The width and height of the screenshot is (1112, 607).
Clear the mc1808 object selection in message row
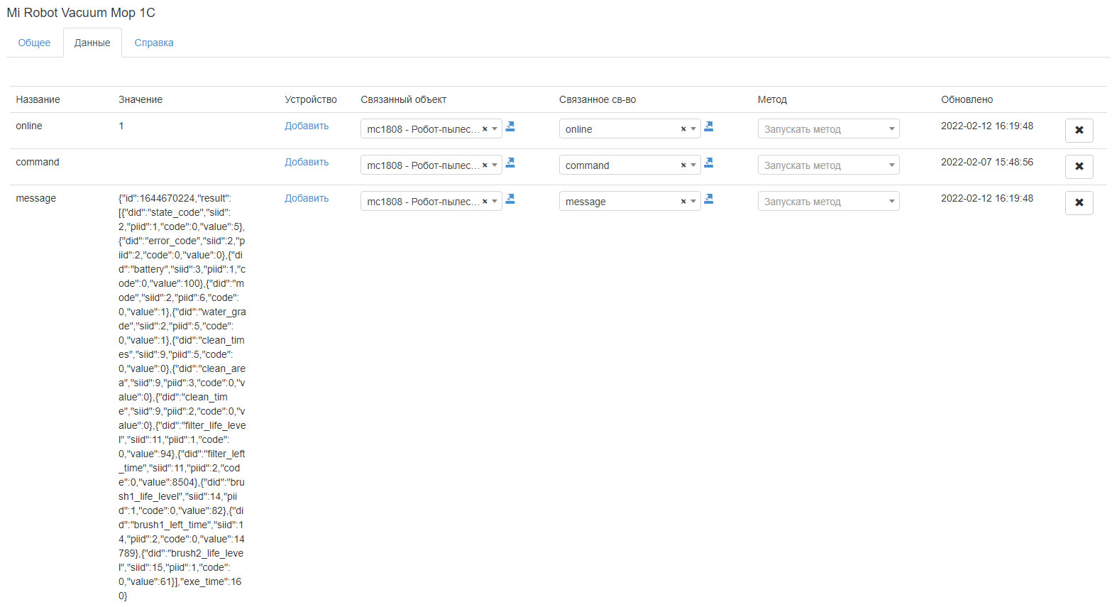(x=485, y=202)
